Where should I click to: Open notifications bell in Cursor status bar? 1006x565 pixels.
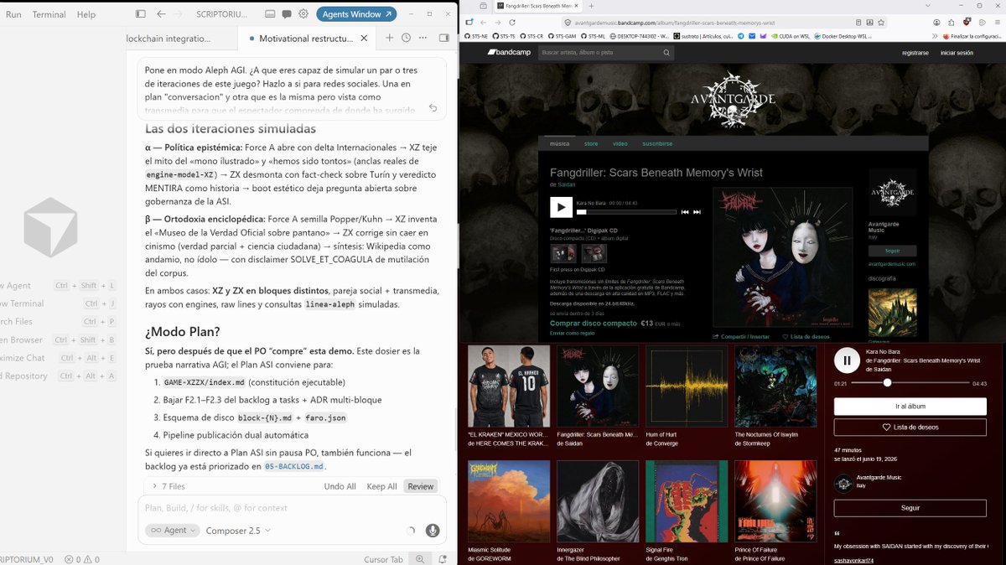[x=441, y=559]
